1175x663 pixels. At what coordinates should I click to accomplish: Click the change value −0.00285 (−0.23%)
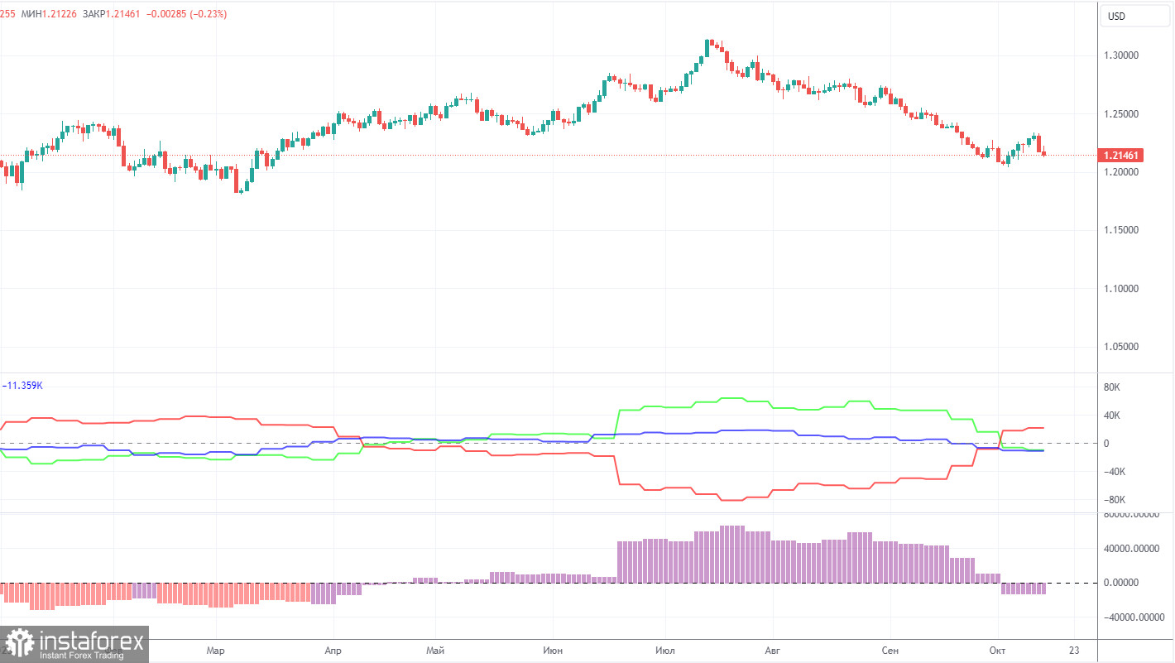click(x=189, y=14)
